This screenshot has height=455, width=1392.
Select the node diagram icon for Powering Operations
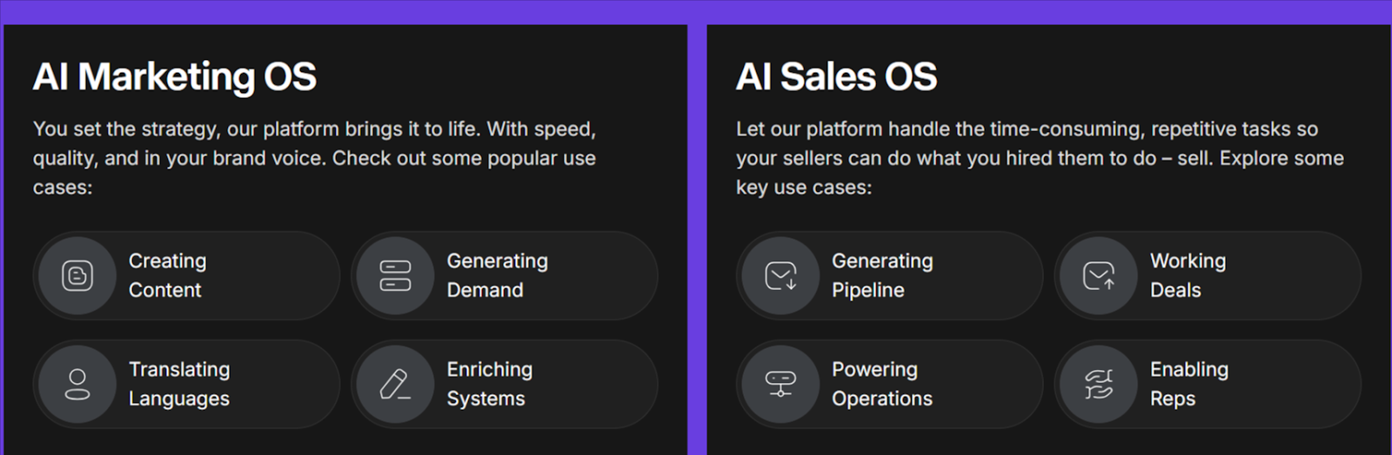coord(780,385)
